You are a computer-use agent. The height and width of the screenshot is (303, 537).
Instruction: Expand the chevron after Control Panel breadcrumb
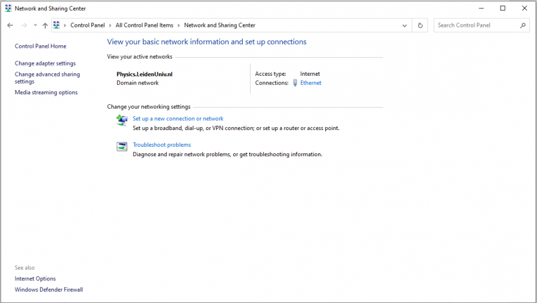pos(110,26)
